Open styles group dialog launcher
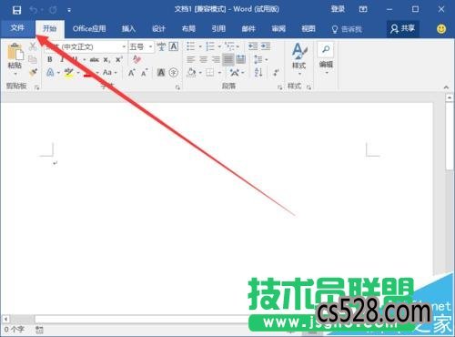Image resolution: width=455 pixels, height=337 pixels. click(308, 87)
